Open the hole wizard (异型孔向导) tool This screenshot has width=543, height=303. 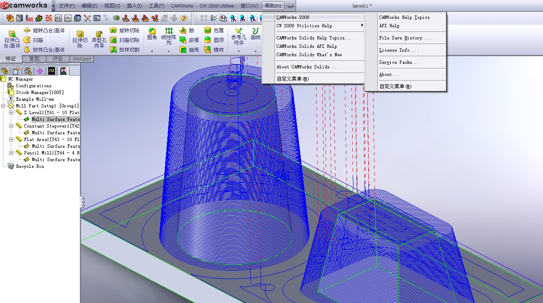tap(99, 40)
